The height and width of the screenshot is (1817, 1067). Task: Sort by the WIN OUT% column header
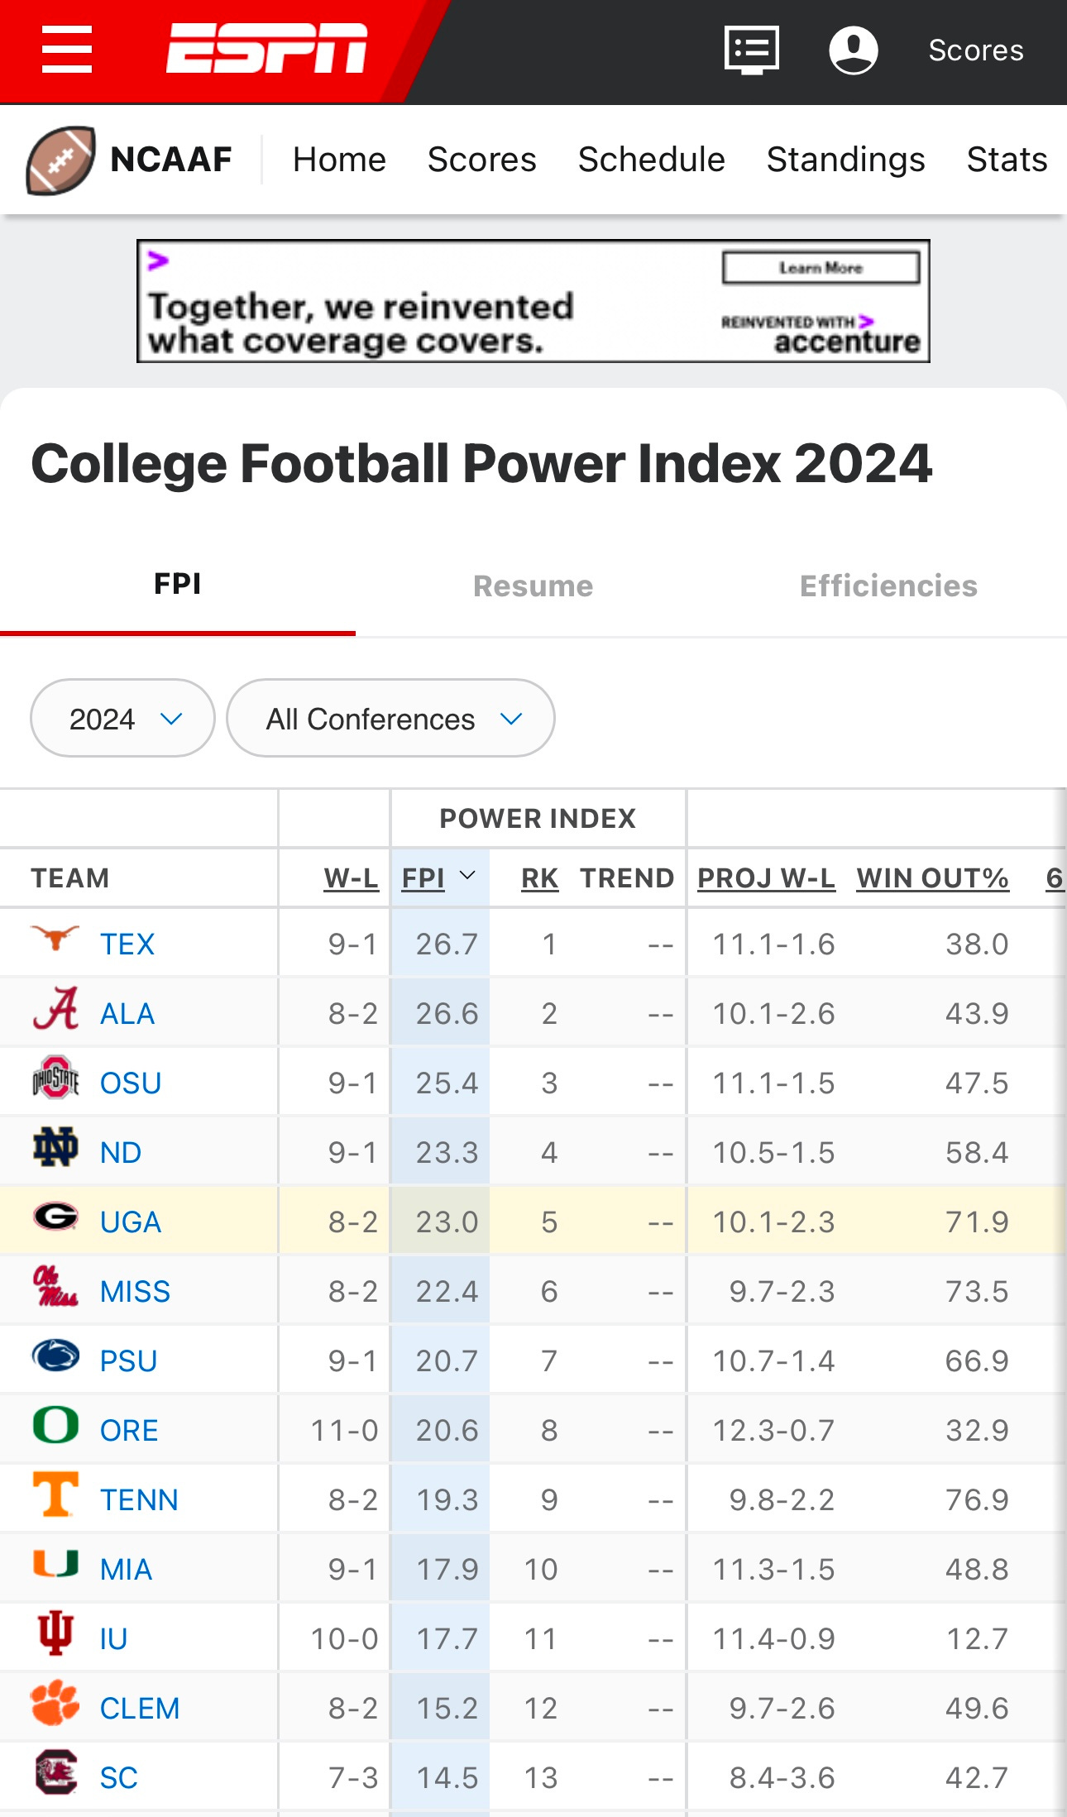tap(932, 878)
